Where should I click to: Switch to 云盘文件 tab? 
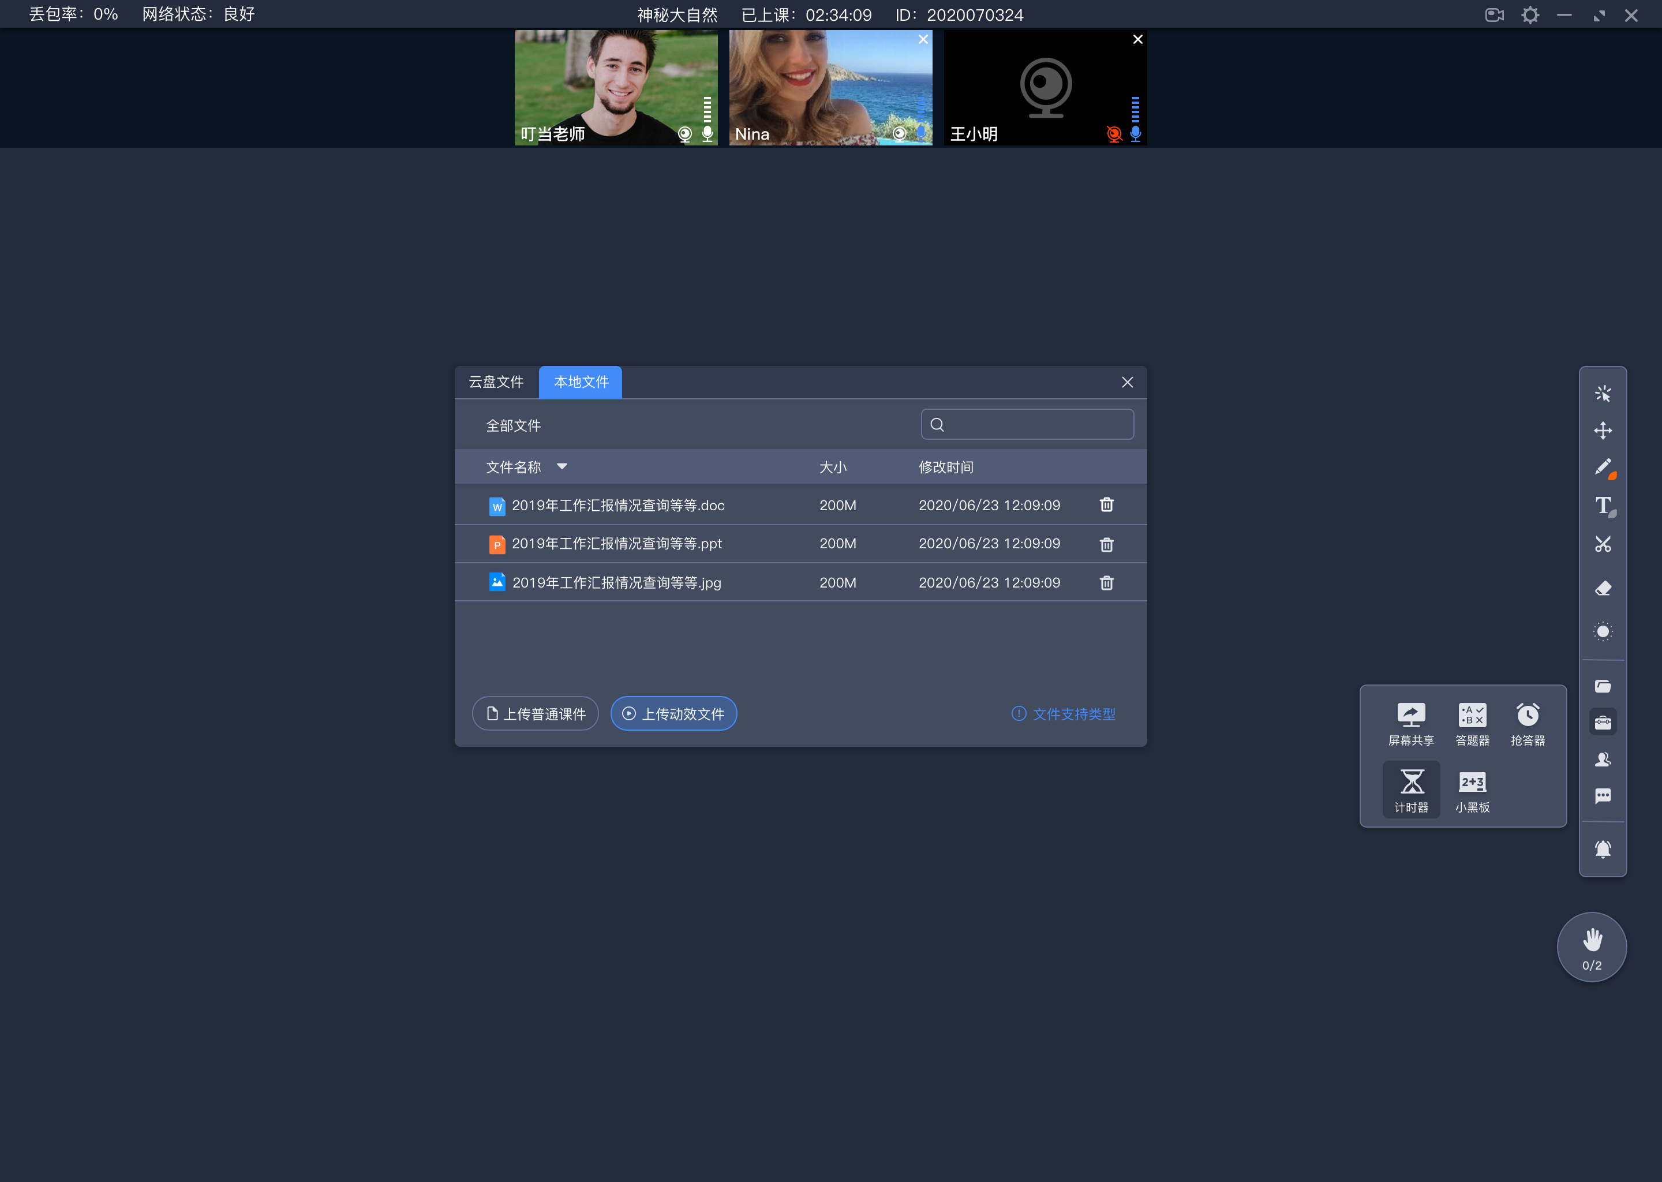pos(497,381)
